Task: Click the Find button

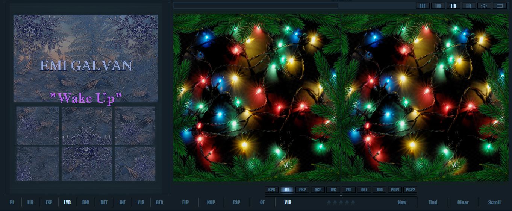Action: 433,202
